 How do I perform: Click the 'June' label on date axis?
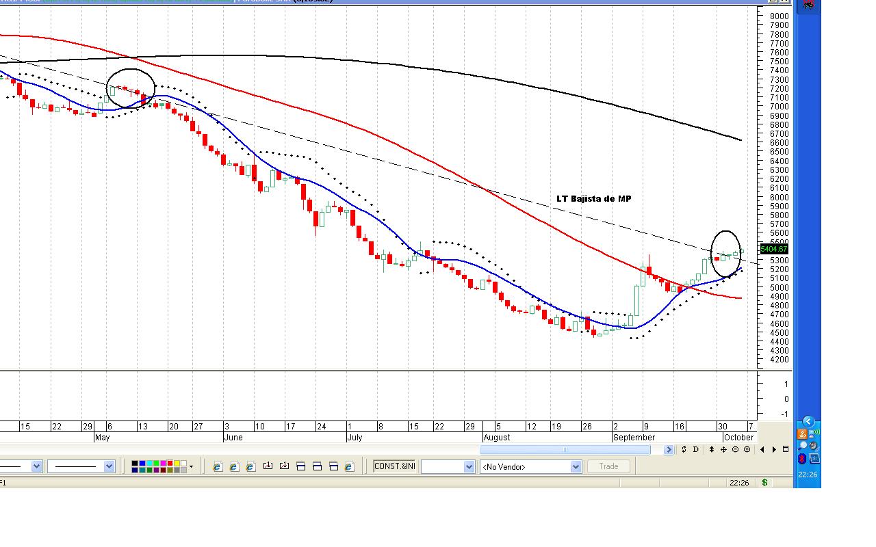(x=233, y=438)
